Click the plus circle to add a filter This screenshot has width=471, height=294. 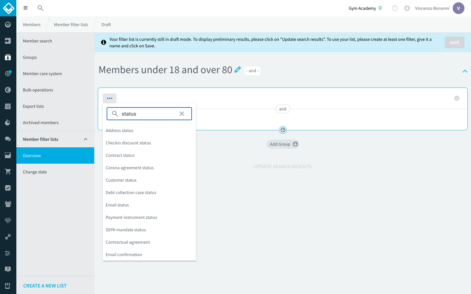tap(283, 130)
